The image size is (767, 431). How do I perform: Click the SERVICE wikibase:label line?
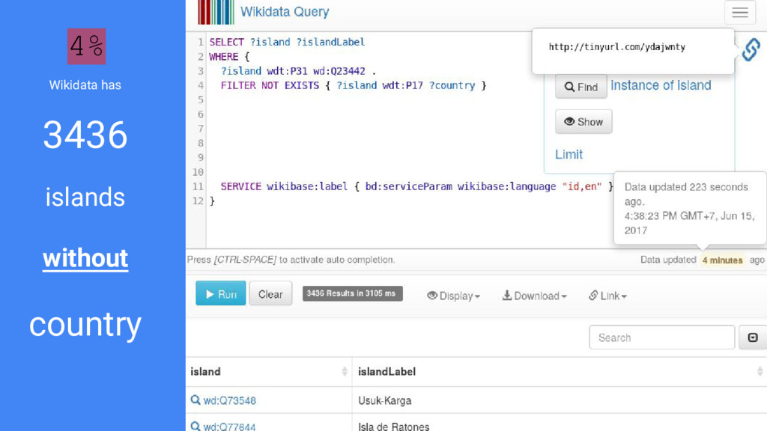(x=416, y=186)
